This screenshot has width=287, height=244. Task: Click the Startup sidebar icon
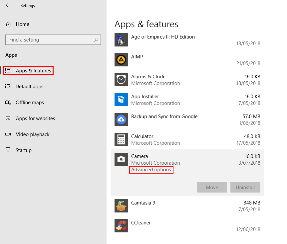point(8,150)
